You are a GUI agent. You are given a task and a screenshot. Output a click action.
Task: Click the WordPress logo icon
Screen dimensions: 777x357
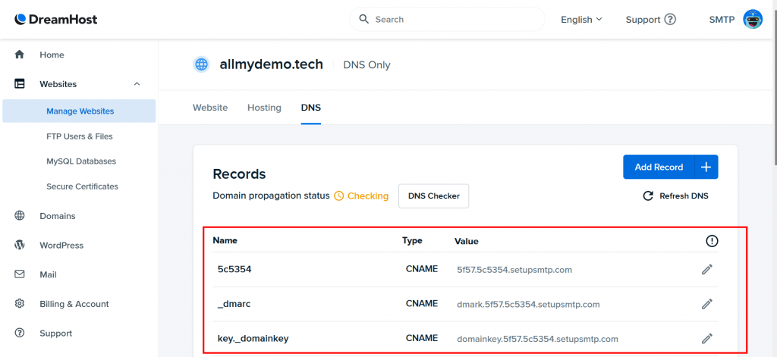(x=19, y=245)
